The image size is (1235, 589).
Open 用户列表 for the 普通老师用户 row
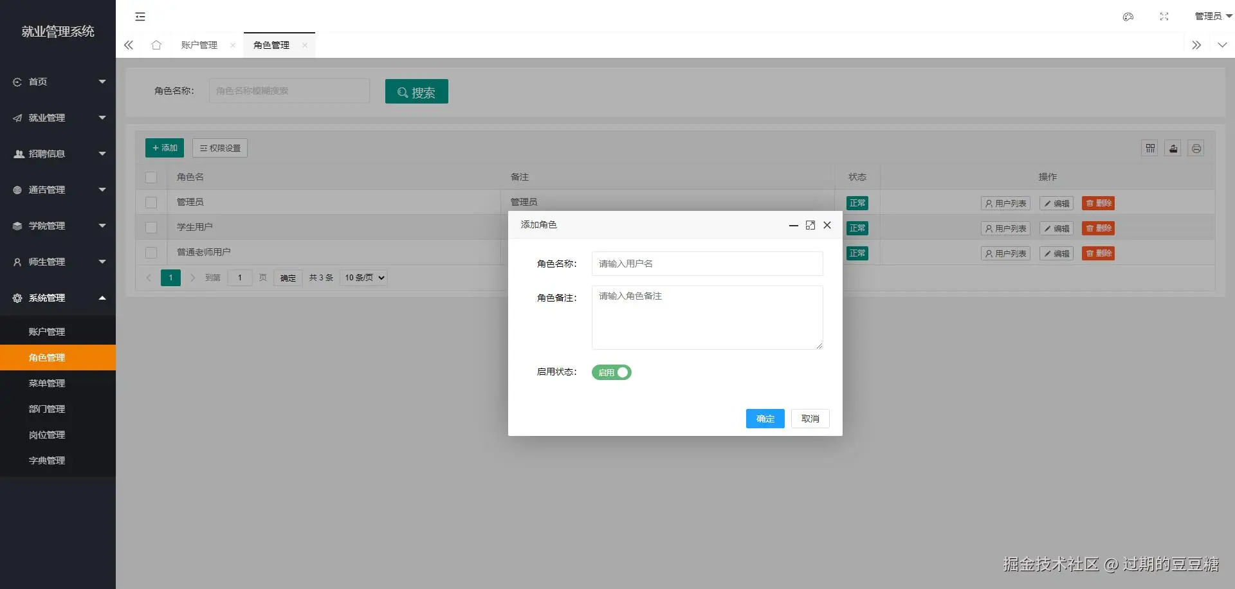(x=1005, y=253)
